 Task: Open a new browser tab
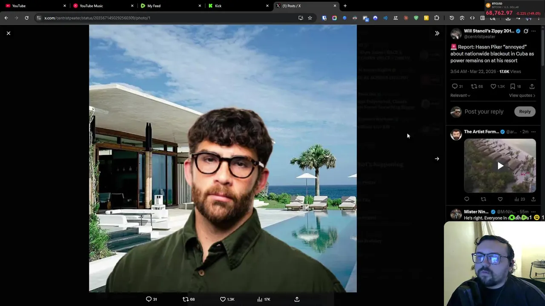[345, 6]
